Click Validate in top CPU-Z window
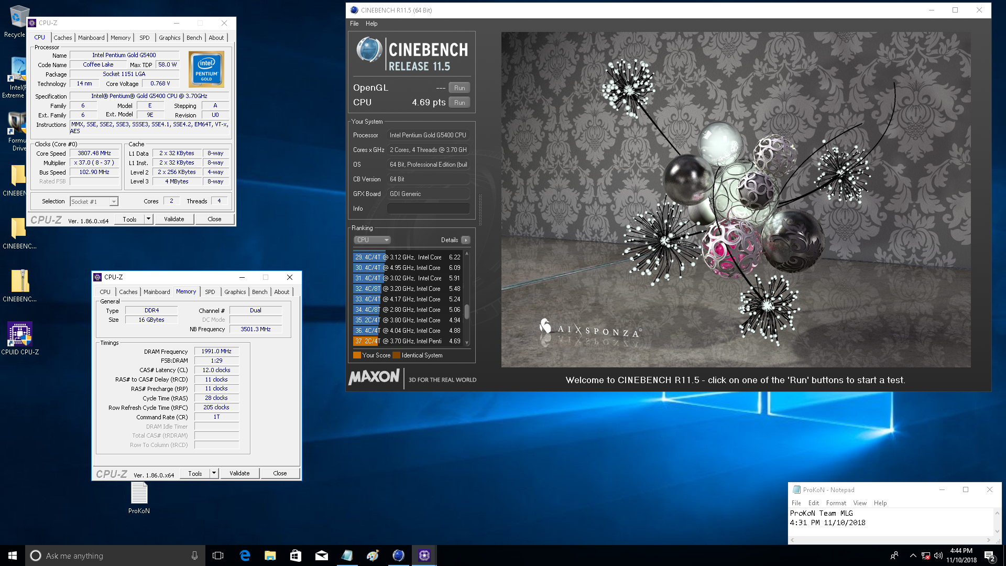Screen dimensions: 1006x566 pos(174,219)
